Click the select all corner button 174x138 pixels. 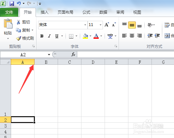6,62
